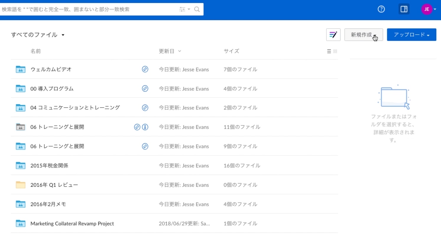Open the right details panel icon
Image resolution: width=441 pixels, height=234 pixels.
pos(404,9)
